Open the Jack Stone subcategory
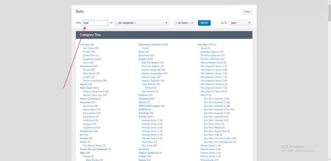Viewport: 331px width, 161px height. 89,48
